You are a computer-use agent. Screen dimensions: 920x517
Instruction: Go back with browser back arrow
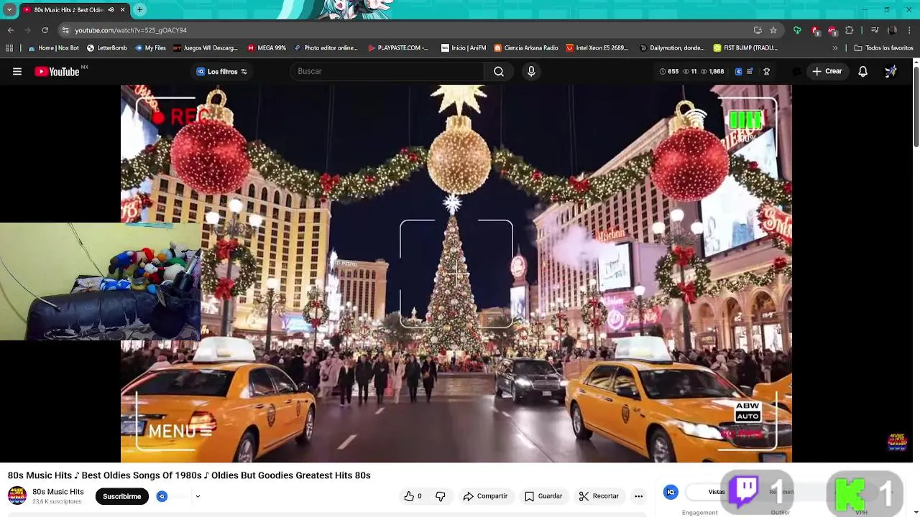tap(11, 30)
